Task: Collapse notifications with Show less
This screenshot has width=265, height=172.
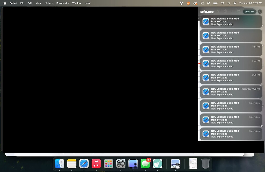Action: (x=249, y=12)
